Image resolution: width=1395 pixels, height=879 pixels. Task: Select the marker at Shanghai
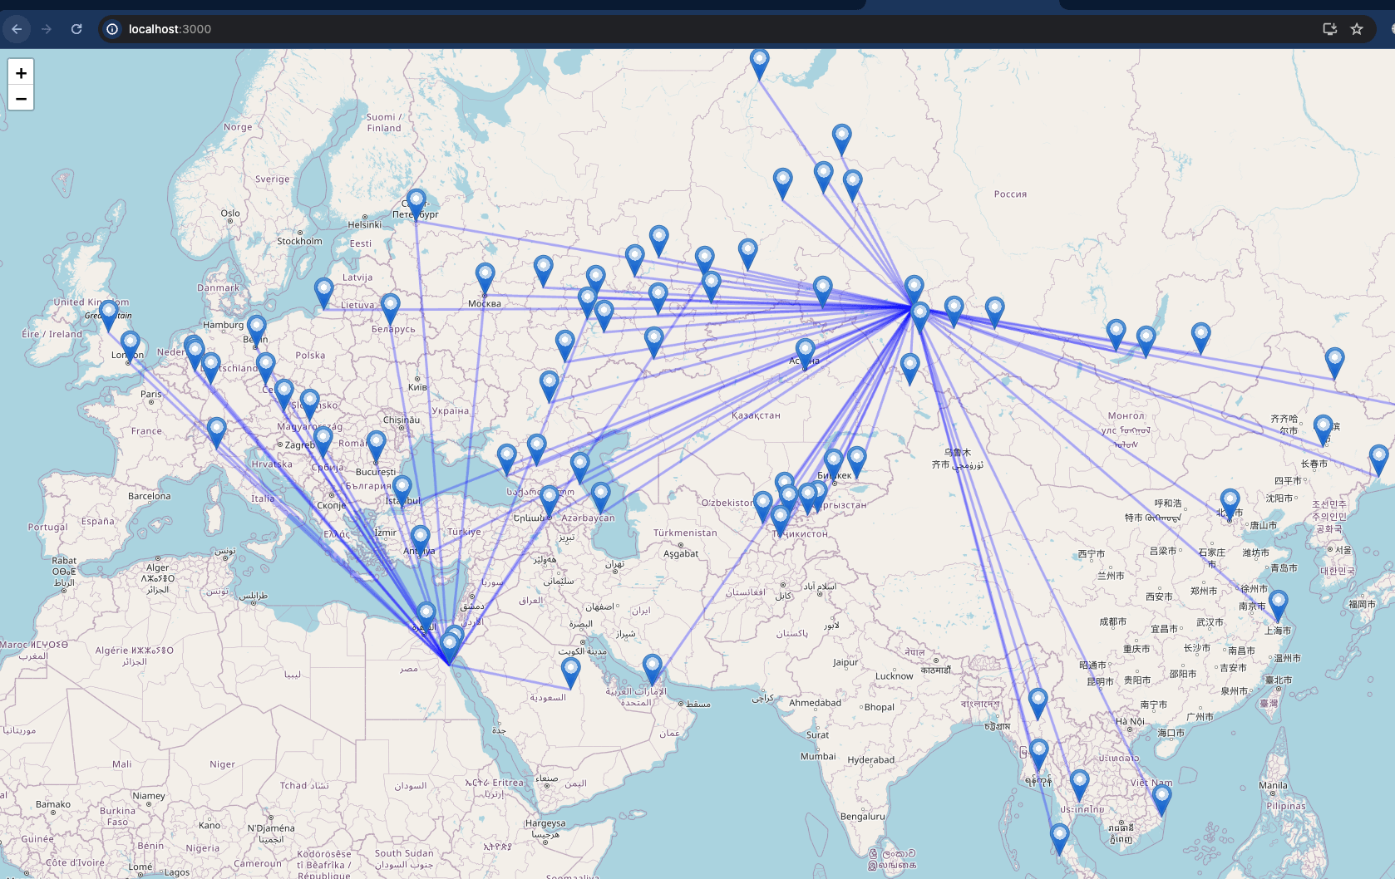pos(1278,605)
